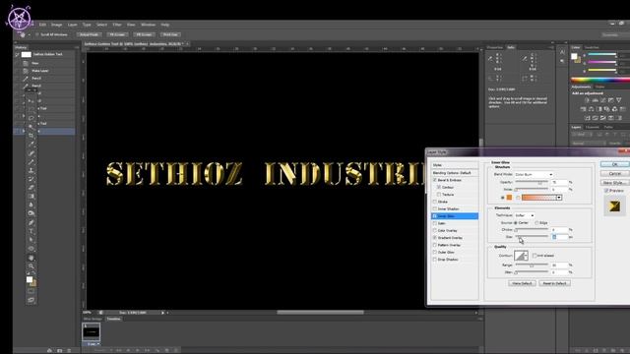The image size is (630, 354).
Task: Select the Center source radio button
Action: tap(516, 223)
